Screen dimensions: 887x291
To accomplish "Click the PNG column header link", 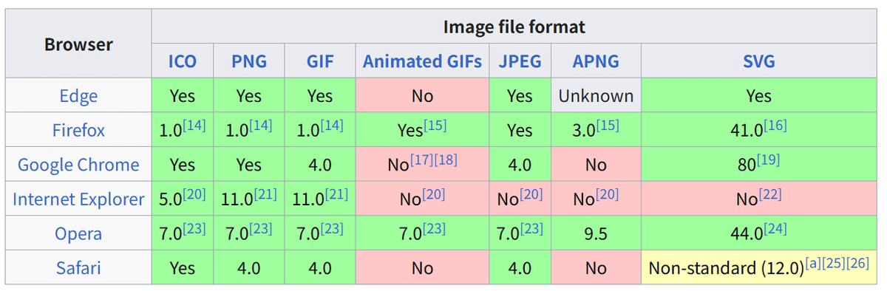I will (x=248, y=61).
